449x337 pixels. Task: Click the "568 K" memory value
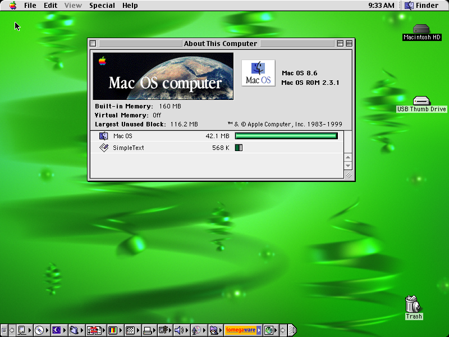pos(221,148)
